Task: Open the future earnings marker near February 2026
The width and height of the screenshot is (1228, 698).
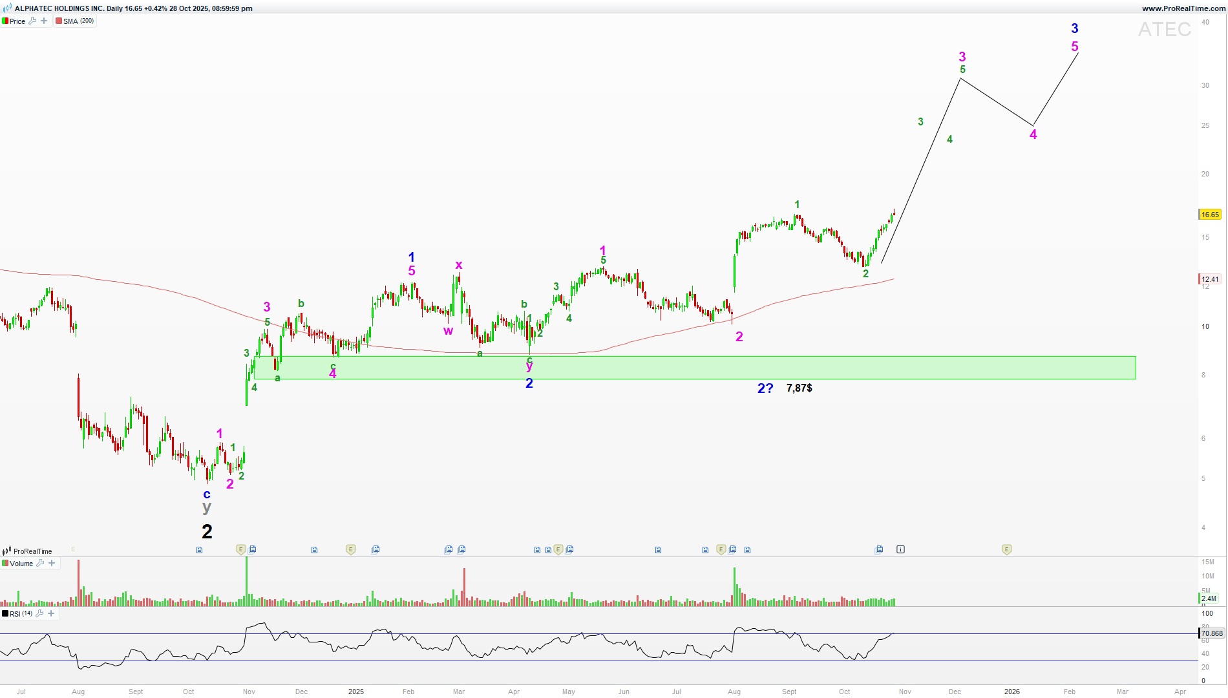Action: click(1006, 549)
